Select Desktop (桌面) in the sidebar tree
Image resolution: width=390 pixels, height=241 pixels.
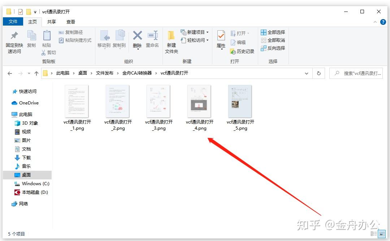[27, 175]
